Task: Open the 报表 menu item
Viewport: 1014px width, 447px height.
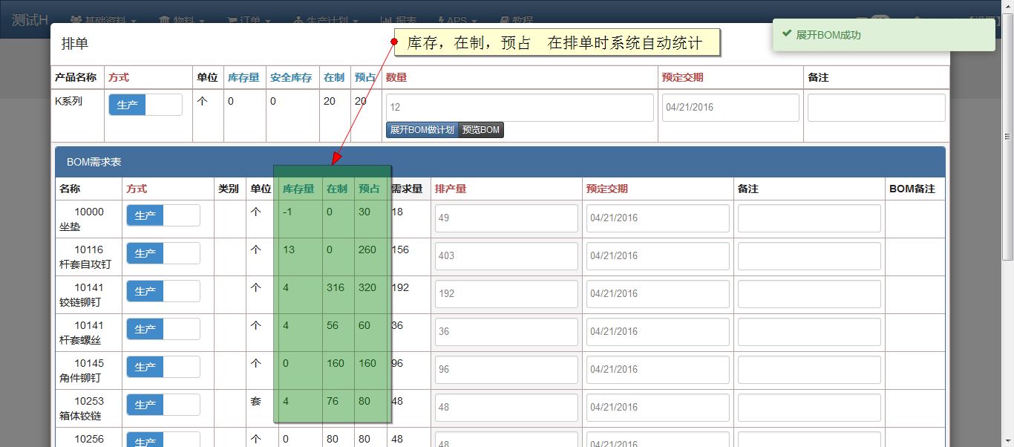Action: click(399, 21)
